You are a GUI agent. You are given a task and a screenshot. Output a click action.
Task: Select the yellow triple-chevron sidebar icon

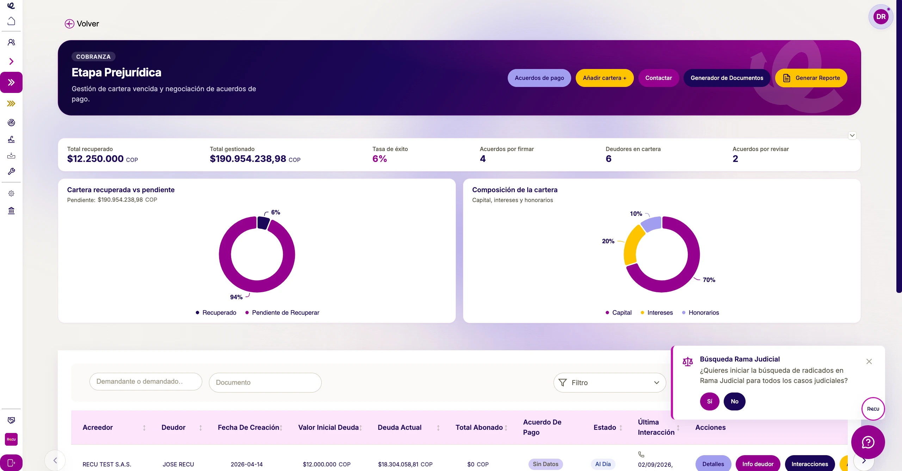[11, 103]
